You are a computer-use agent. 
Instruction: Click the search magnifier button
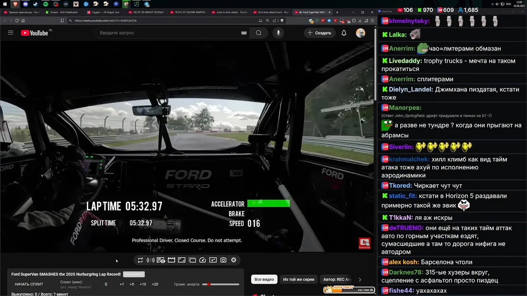pos(259,33)
